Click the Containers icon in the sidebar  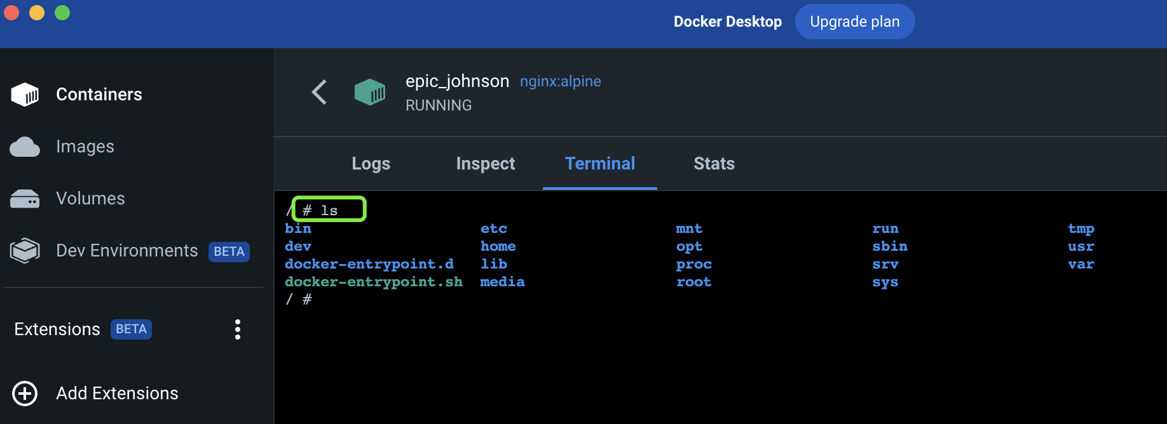(25, 95)
